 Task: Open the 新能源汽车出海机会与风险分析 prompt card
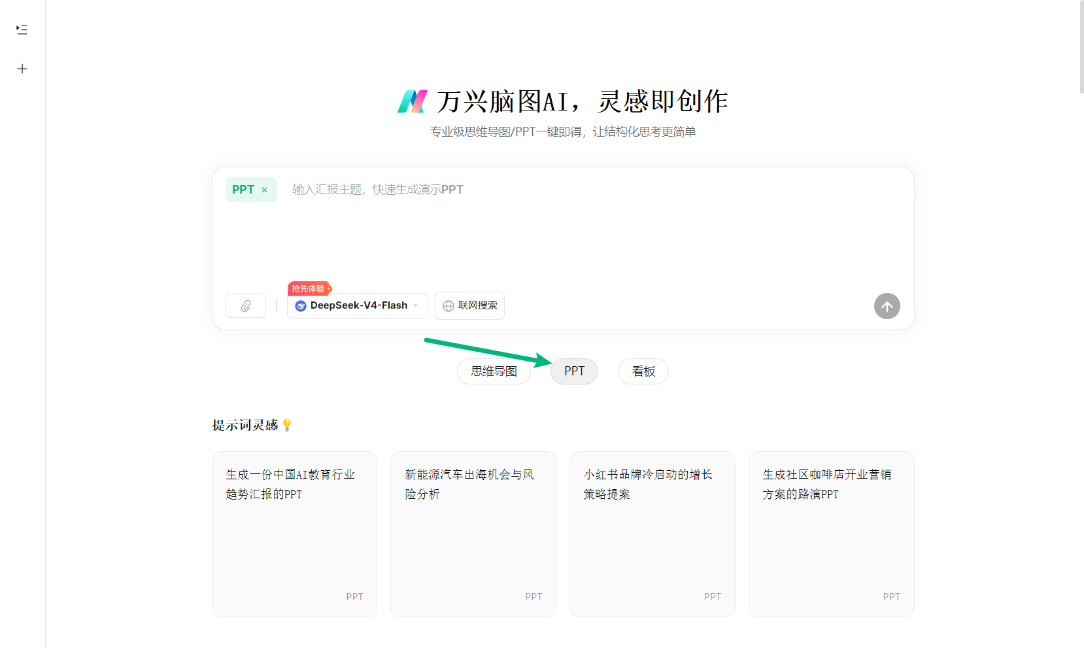(473, 534)
